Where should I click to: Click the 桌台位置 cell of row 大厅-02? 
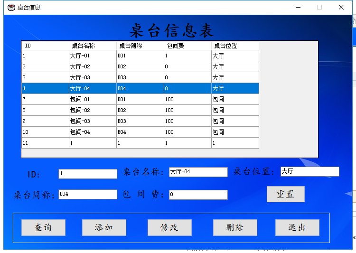coord(235,66)
